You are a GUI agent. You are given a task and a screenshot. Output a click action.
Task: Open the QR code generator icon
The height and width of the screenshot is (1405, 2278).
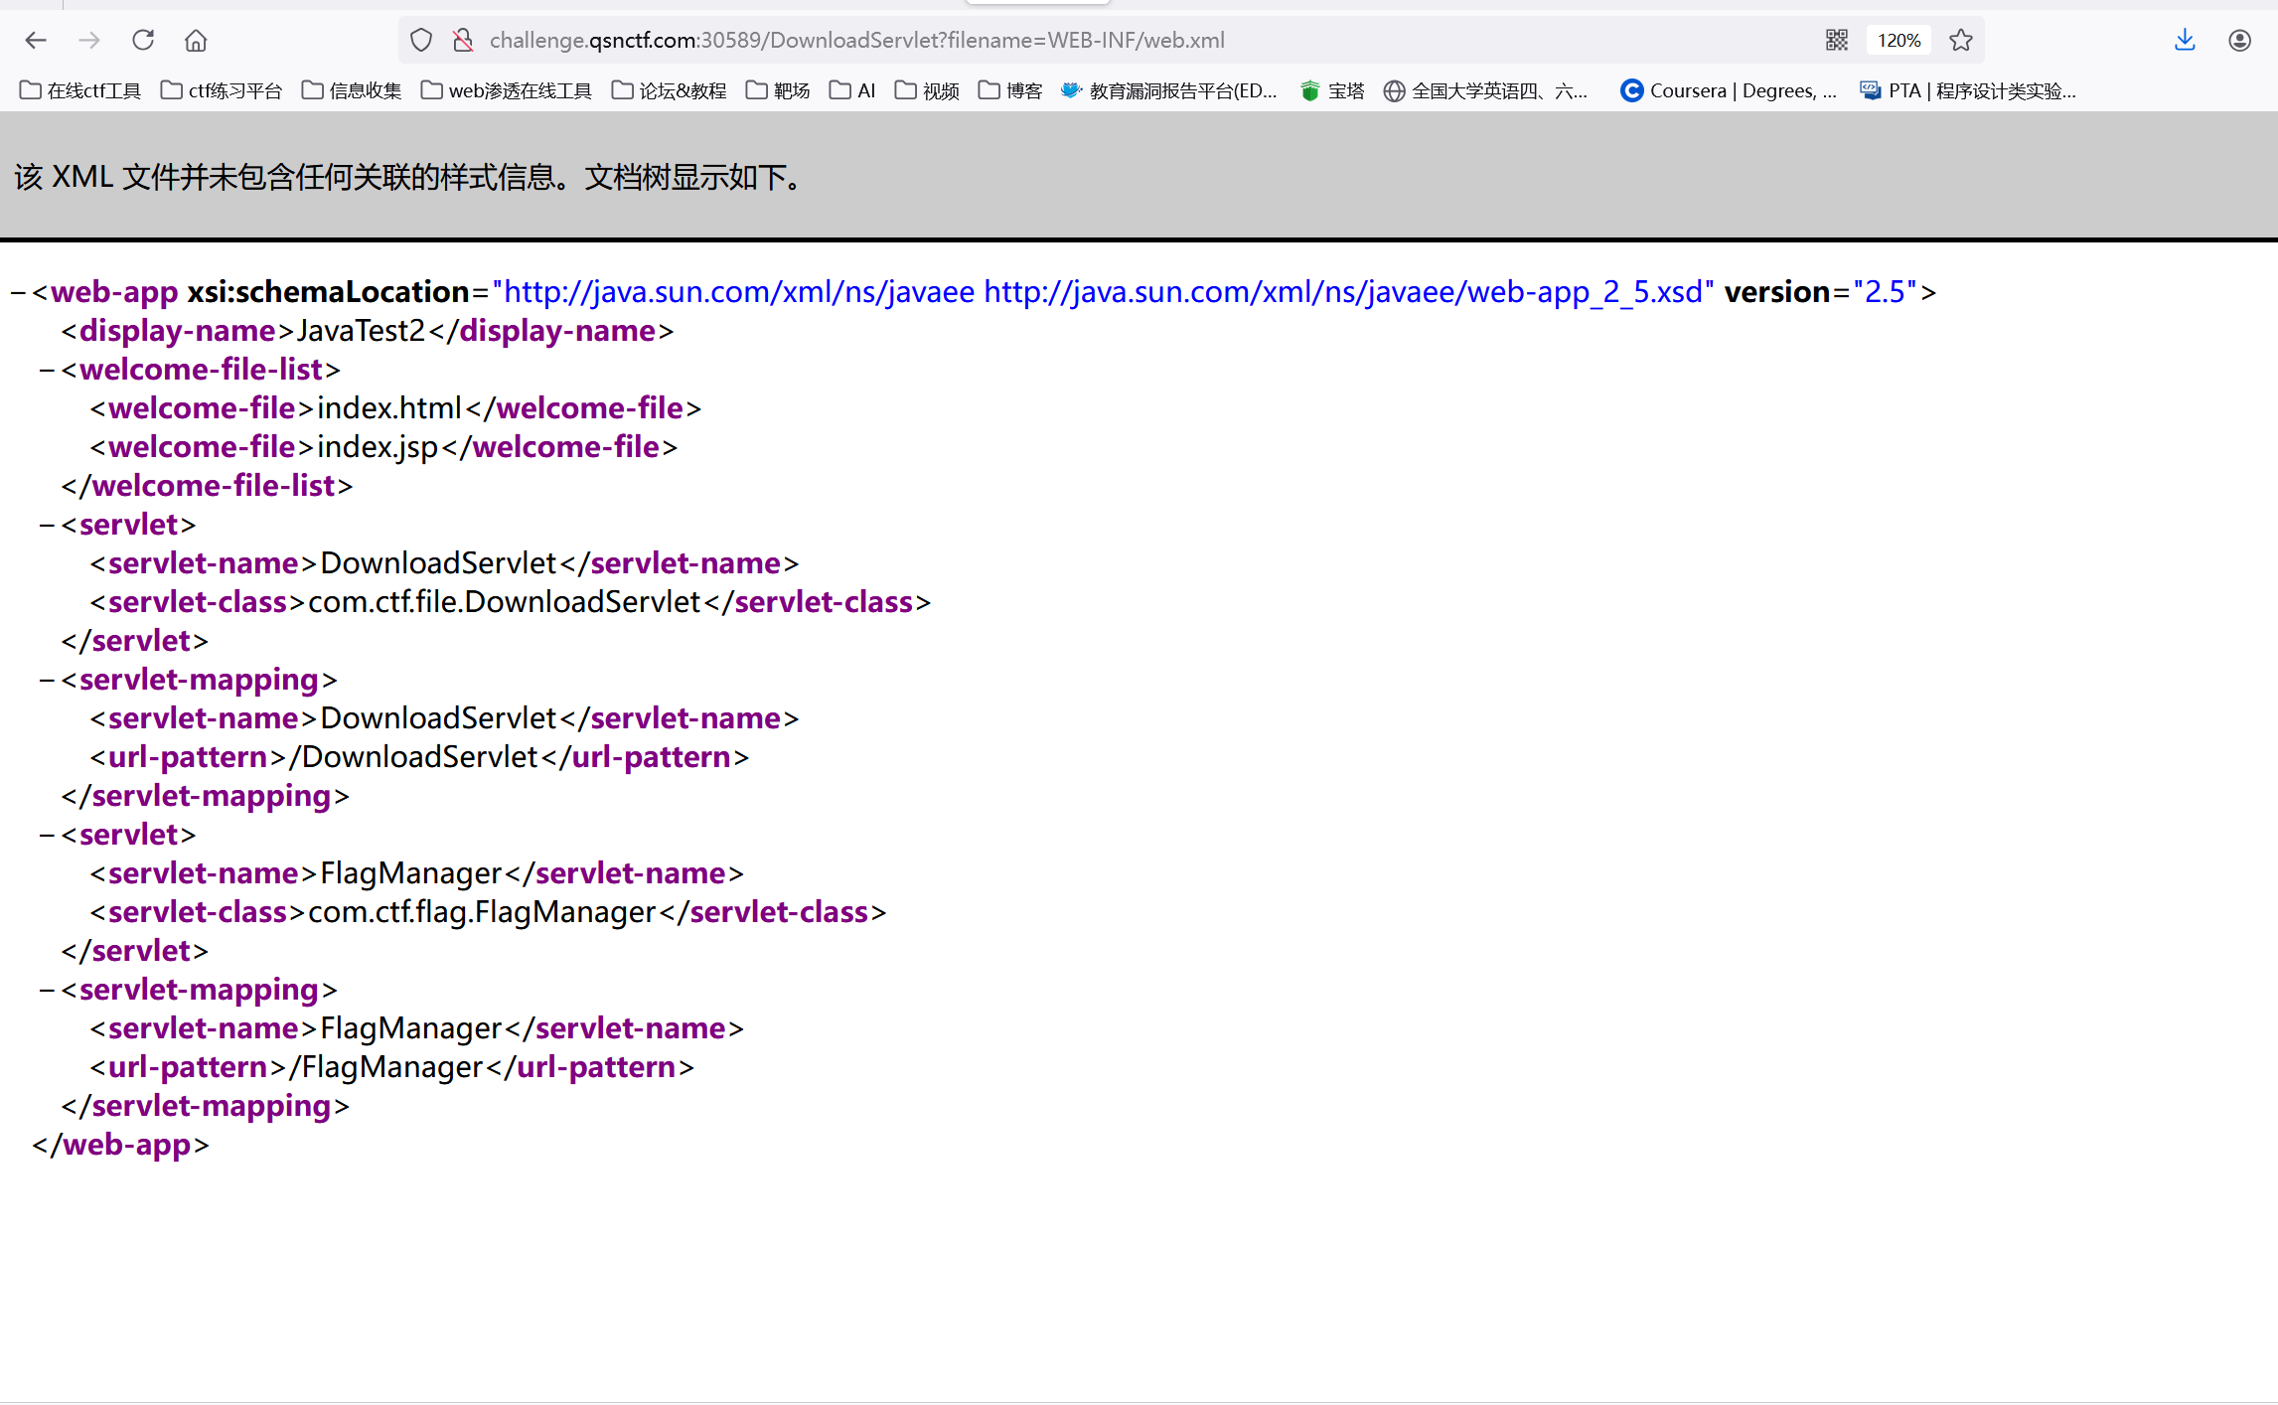coord(1836,40)
